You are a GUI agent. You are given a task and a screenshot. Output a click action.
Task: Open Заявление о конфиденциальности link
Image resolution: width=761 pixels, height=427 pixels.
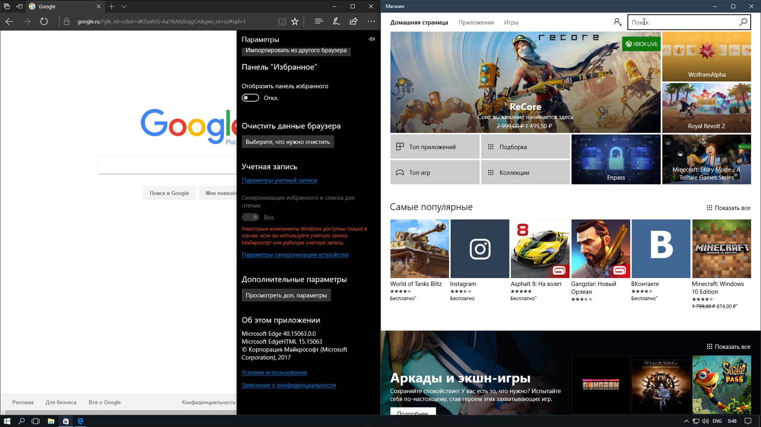tap(289, 385)
